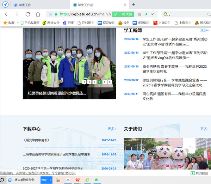The image size is (211, 184).
Task: Open 2023/06/14 追光者vlog news article
Action: pyautogui.click(x=175, y=55)
